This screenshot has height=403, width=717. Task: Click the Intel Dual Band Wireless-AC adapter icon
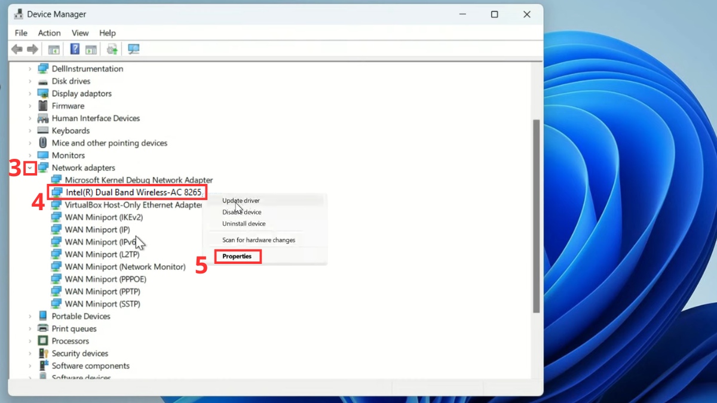point(57,192)
